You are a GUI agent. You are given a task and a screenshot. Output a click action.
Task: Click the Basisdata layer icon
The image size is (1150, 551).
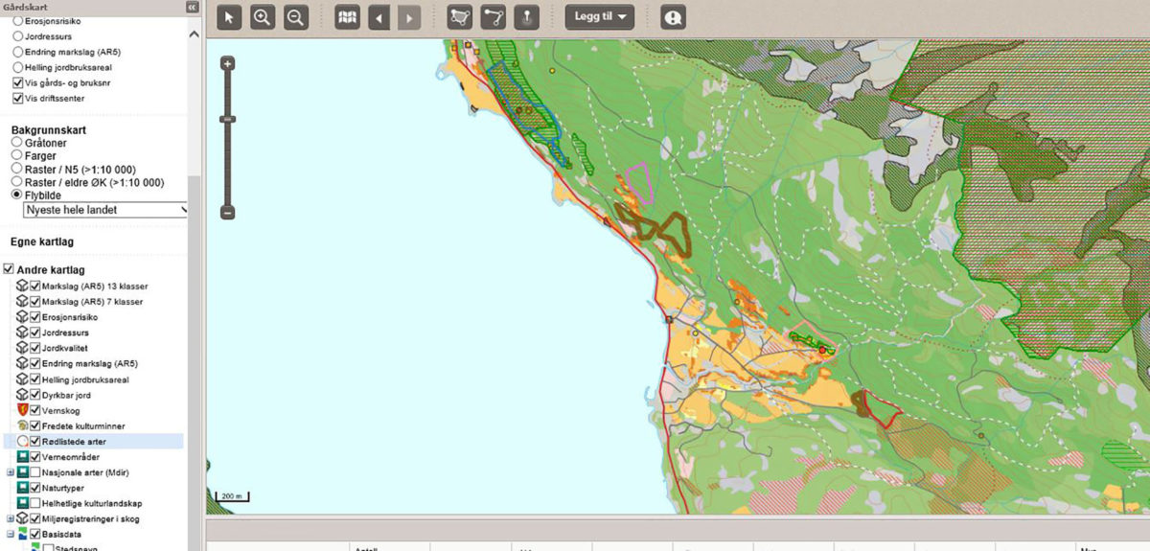point(21,534)
